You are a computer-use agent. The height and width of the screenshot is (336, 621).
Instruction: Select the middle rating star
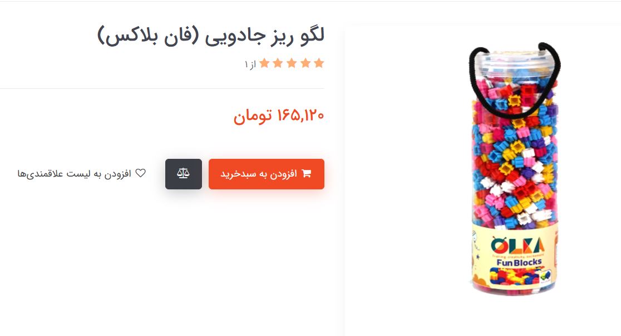[x=292, y=63]
